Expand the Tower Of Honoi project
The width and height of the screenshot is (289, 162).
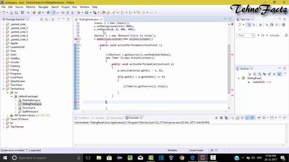(x=3, y=119)
